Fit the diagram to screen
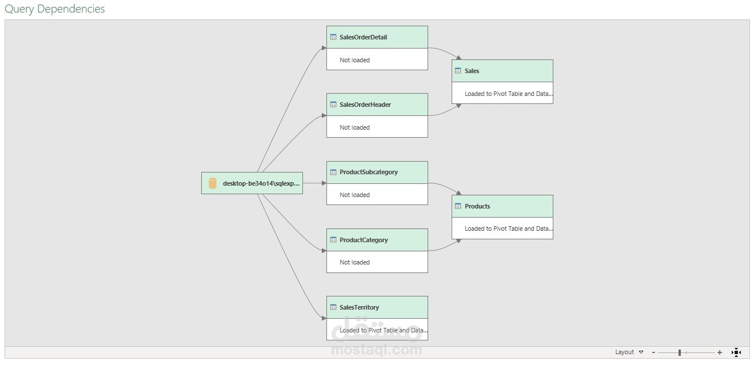This screenshot has width=754, height=365. click(x=736, y=352)
